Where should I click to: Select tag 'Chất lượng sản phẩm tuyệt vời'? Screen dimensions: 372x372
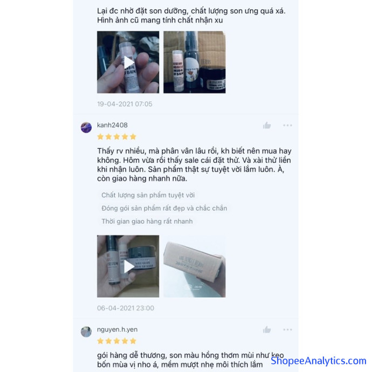point(148,195)
